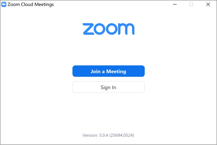Start joining a meeting with blue button

(109, 71)
